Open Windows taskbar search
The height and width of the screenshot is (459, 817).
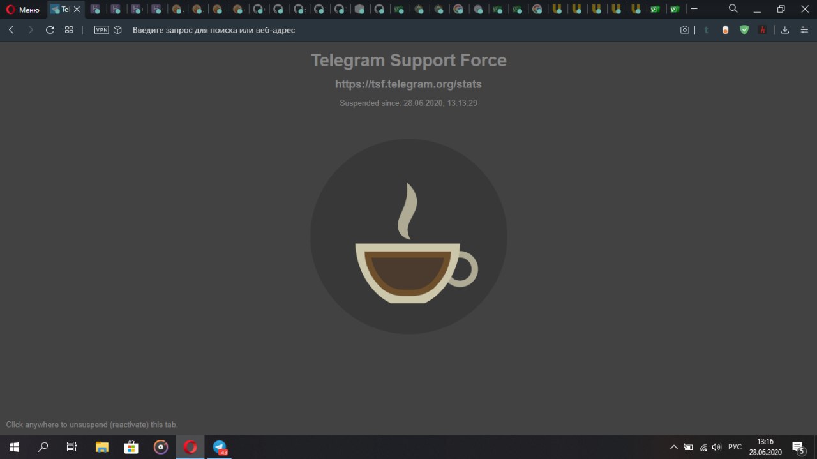[x=43, y=447]
